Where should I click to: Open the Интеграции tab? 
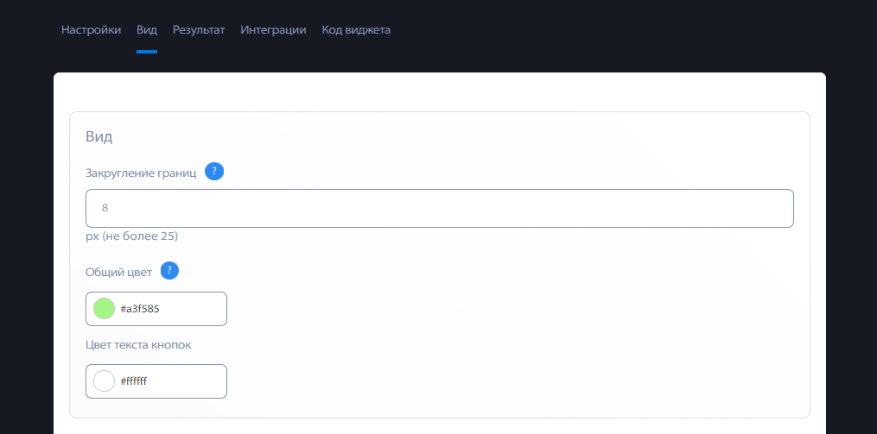pyautogui.click(x=274, y=30)
